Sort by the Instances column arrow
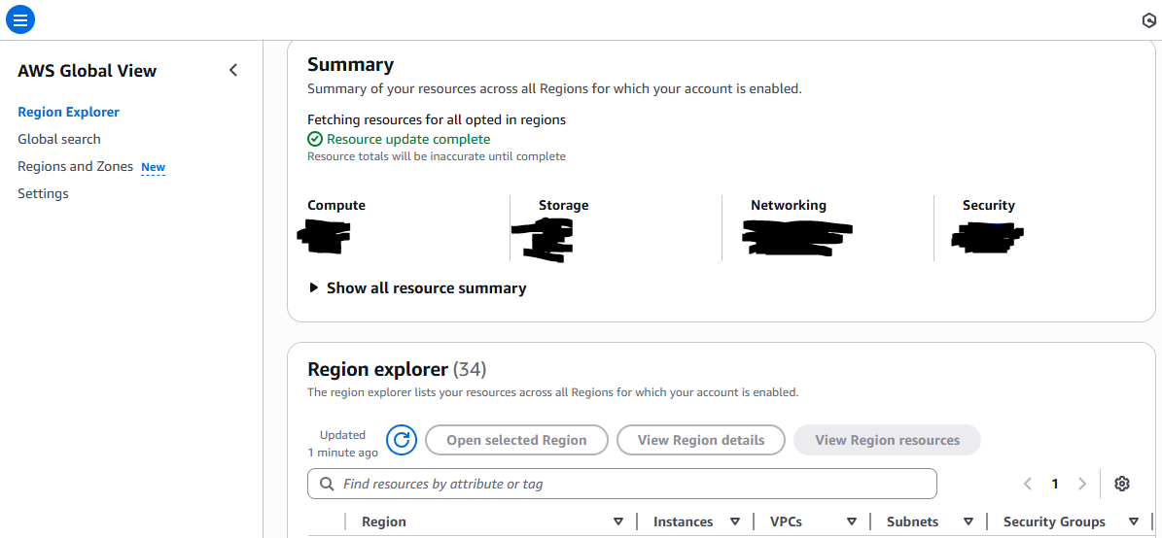The width and height of the screenshot is (1162, 538). click(735, 521)
